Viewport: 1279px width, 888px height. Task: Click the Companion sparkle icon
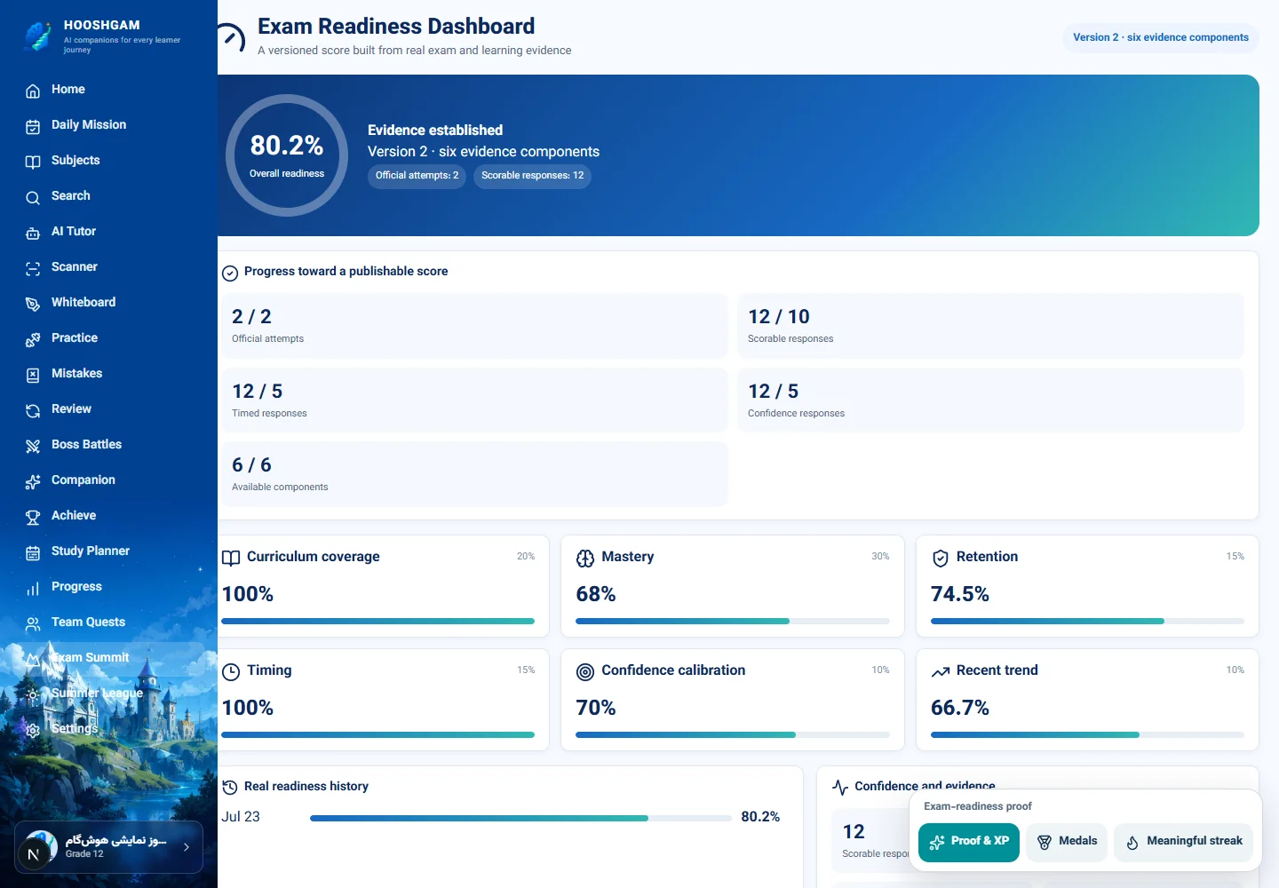(33, 481)
